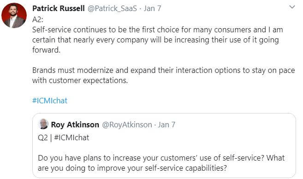Open Patrick Russell's profile avatar
Image resolution: width=303 pixels, height=179 pixels.
click(14, 15)
